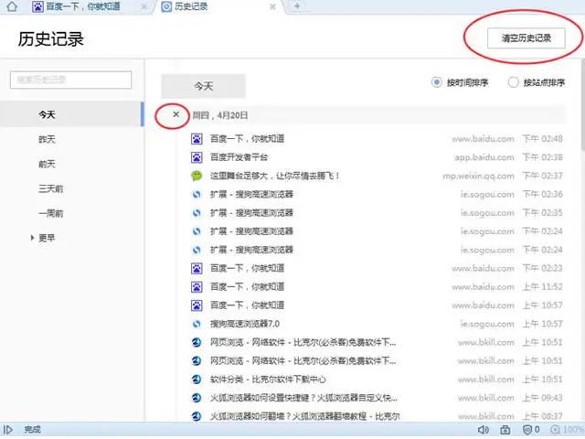
Task: Select the 历史记录 browser tab
Action: (220, 6)
